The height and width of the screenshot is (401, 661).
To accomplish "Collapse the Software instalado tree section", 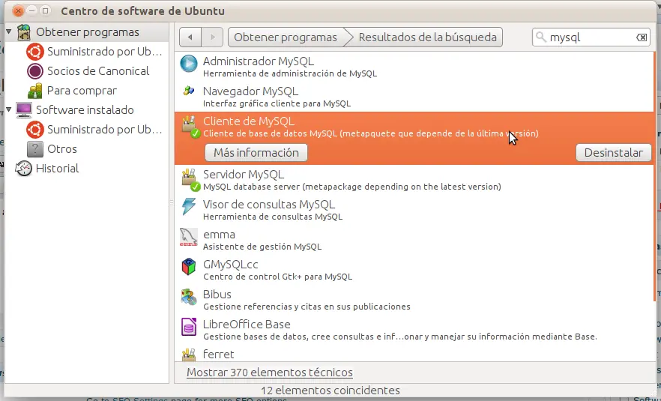I will tap(9, 109).
